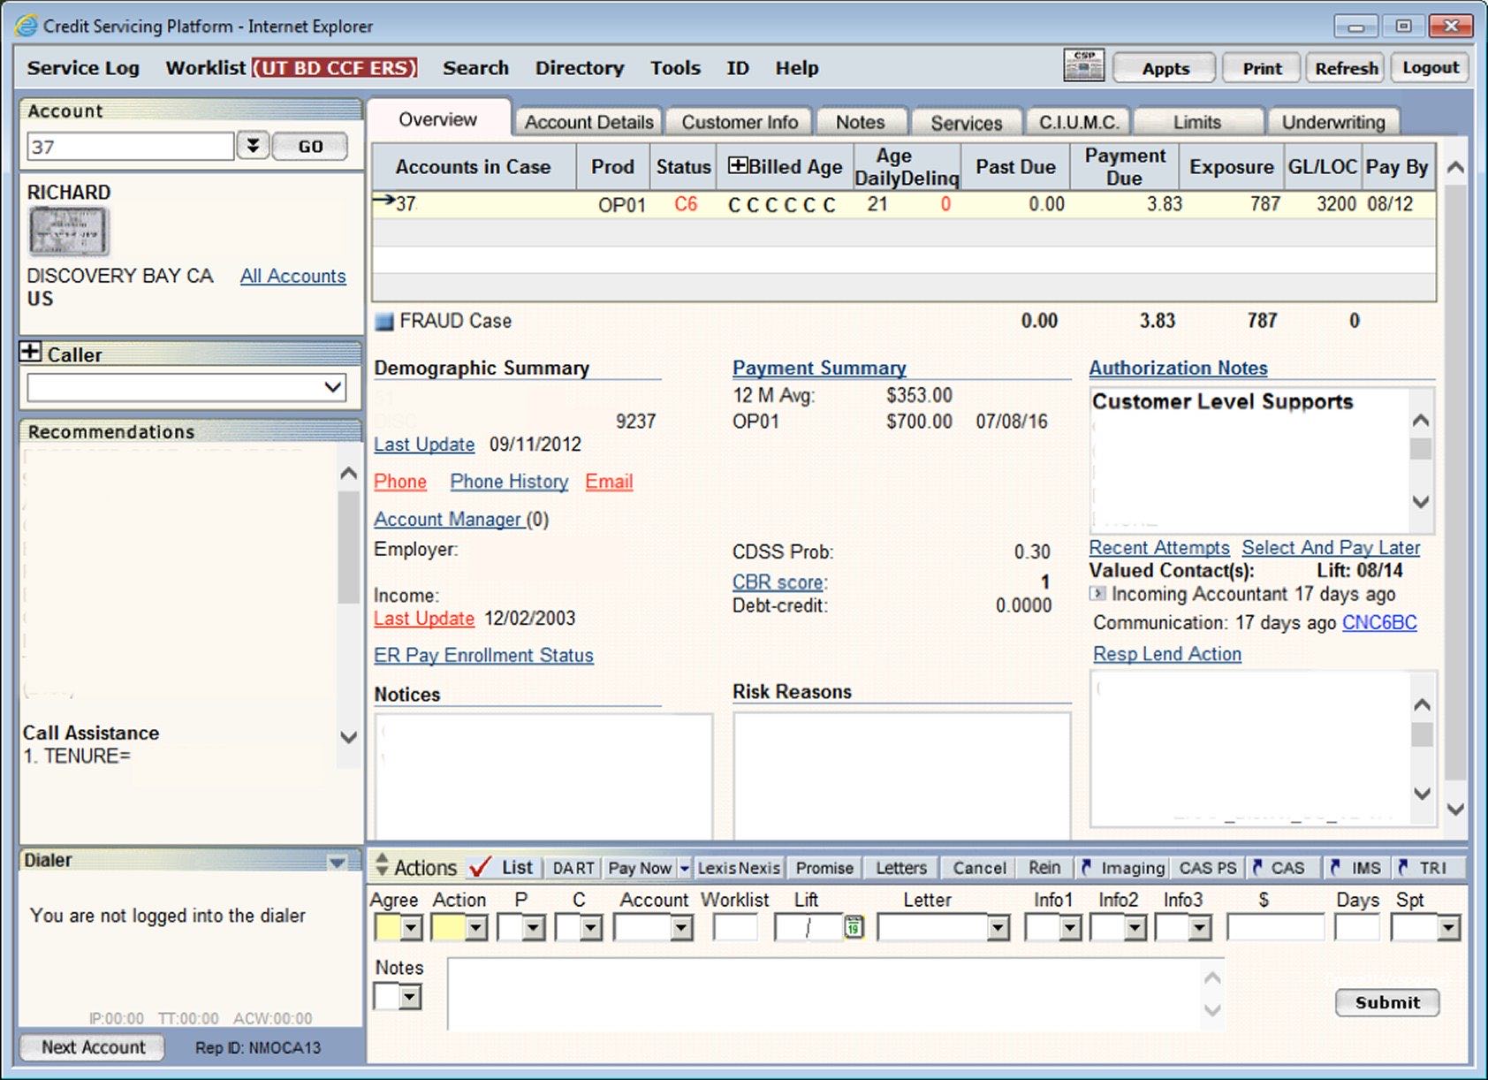The height and width of the screenshot is (1080, 1488).
Task: Click the Internet Explorer logo in title bar
Action: 27,26
